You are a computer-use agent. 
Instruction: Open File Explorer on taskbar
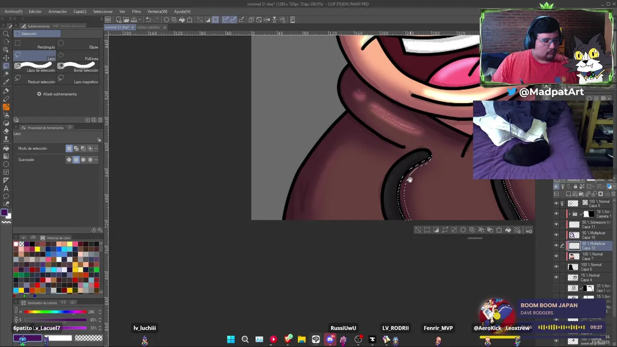pyautogui.click(x=302, y=339)
